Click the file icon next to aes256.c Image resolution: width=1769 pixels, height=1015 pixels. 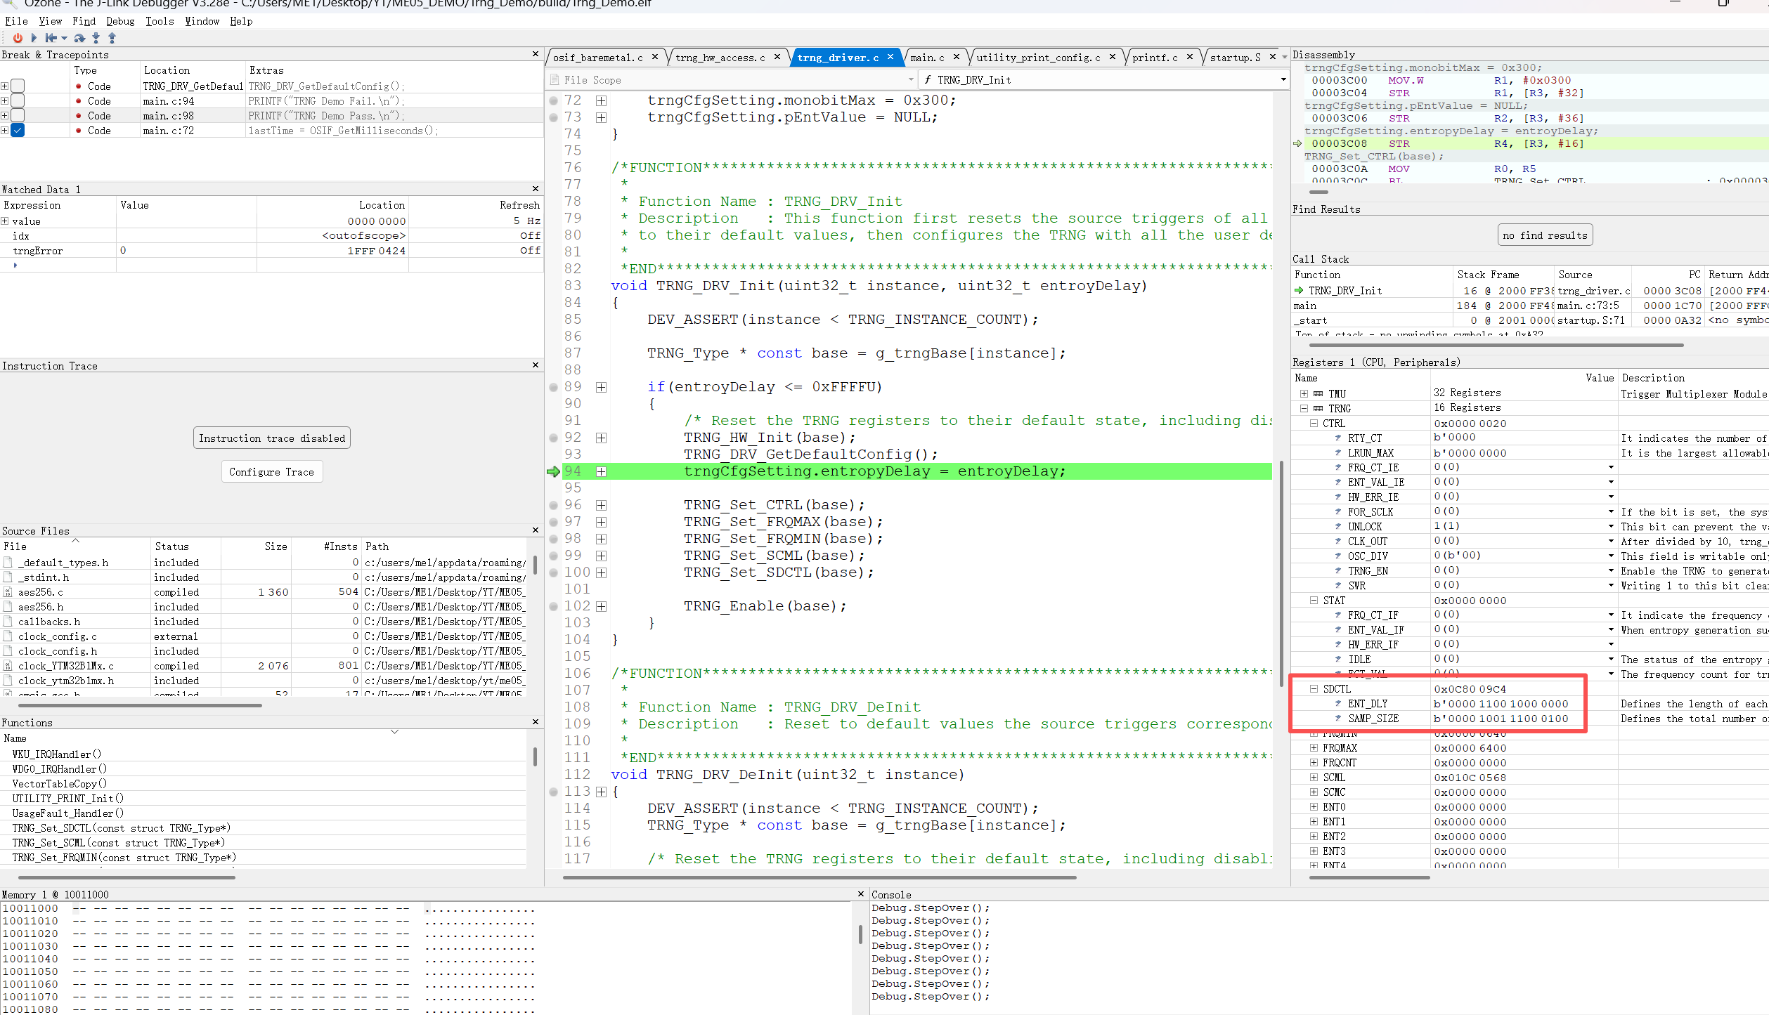point(8,592)
